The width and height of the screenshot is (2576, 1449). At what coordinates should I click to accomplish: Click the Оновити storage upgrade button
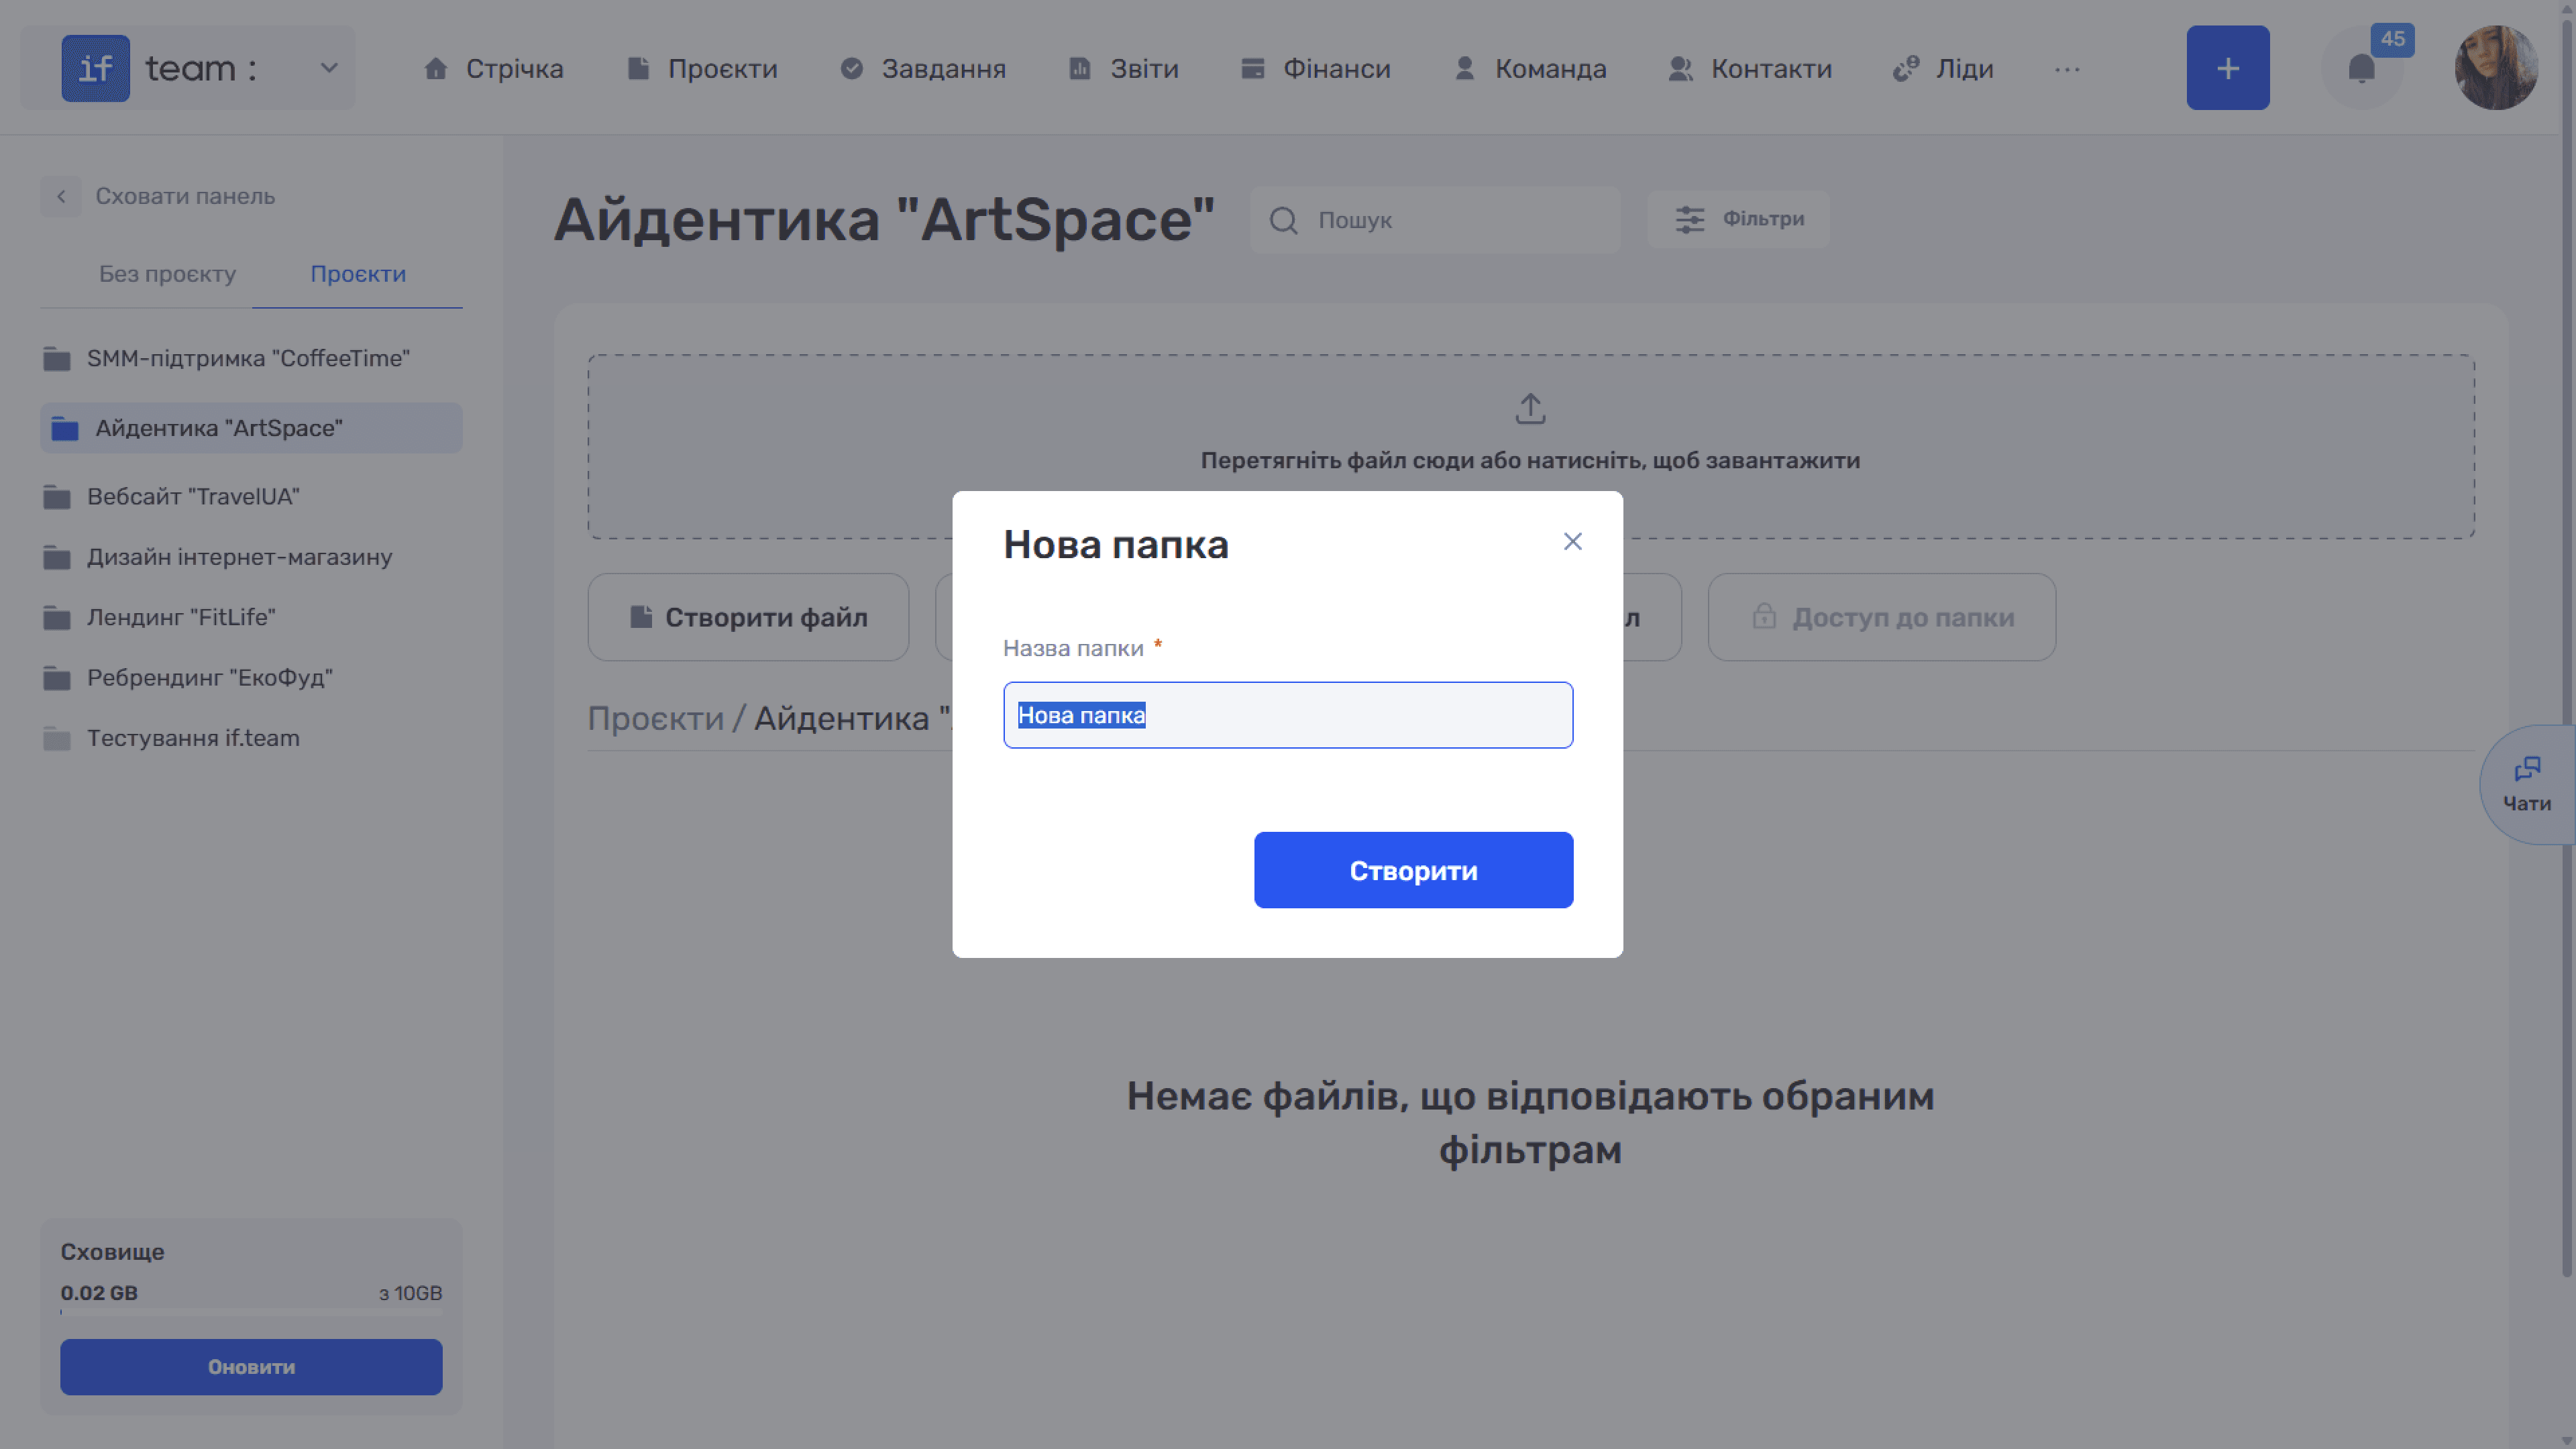coord(251,1367)
